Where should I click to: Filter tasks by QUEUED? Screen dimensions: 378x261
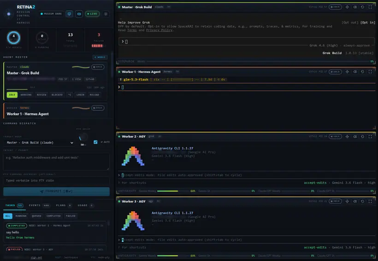36,216
